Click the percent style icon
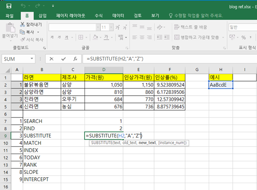Screen dimensions: 257x190 coord(243,38)
